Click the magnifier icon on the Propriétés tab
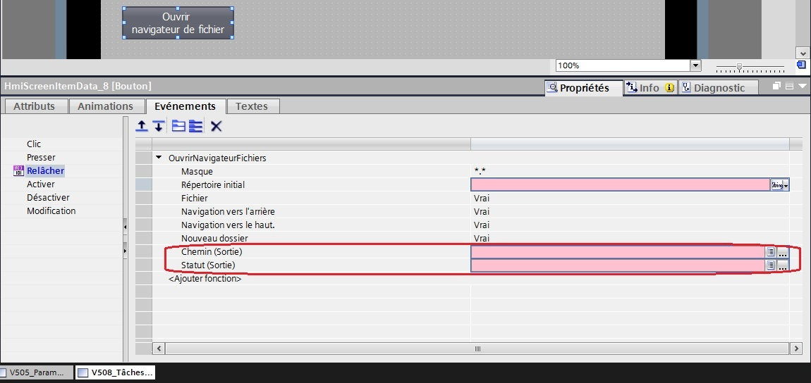The image size is (811, 383). click(x=552, y=88)
